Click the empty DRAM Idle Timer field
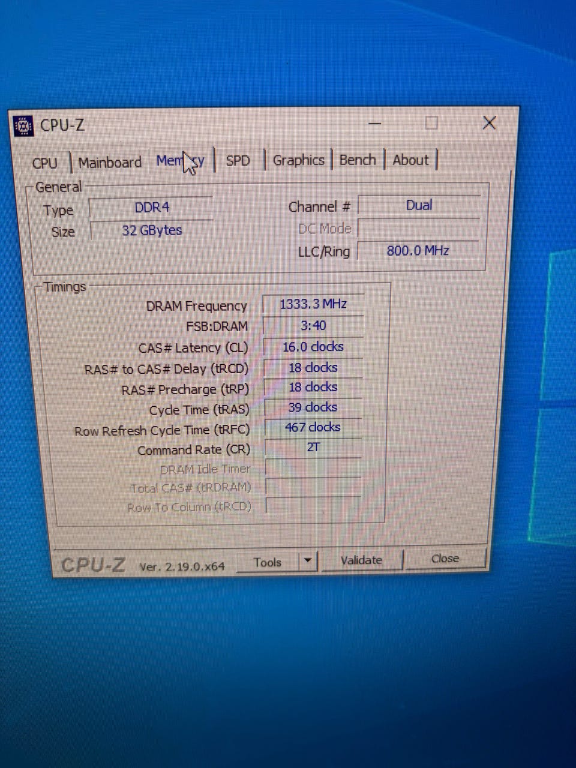This screenshot has width=576, height=768. coord(313,467)
